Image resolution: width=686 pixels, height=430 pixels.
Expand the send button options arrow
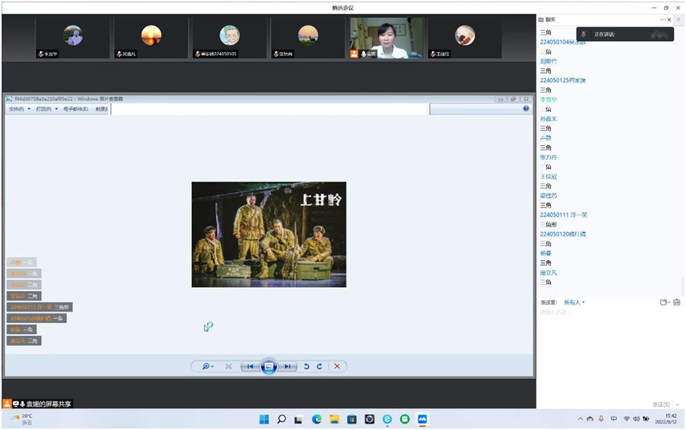click(x=677, y=404)
